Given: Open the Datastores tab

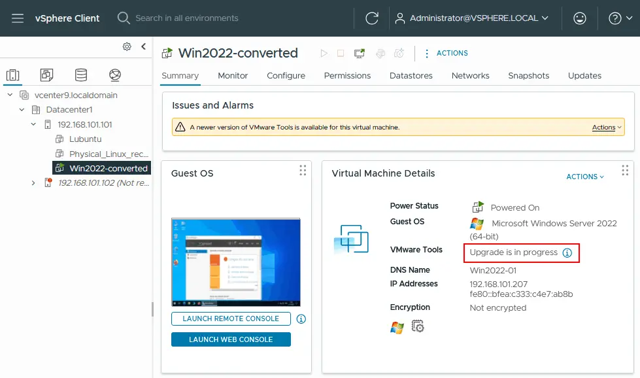Looking at the screenshot, I should pos(411,75).
